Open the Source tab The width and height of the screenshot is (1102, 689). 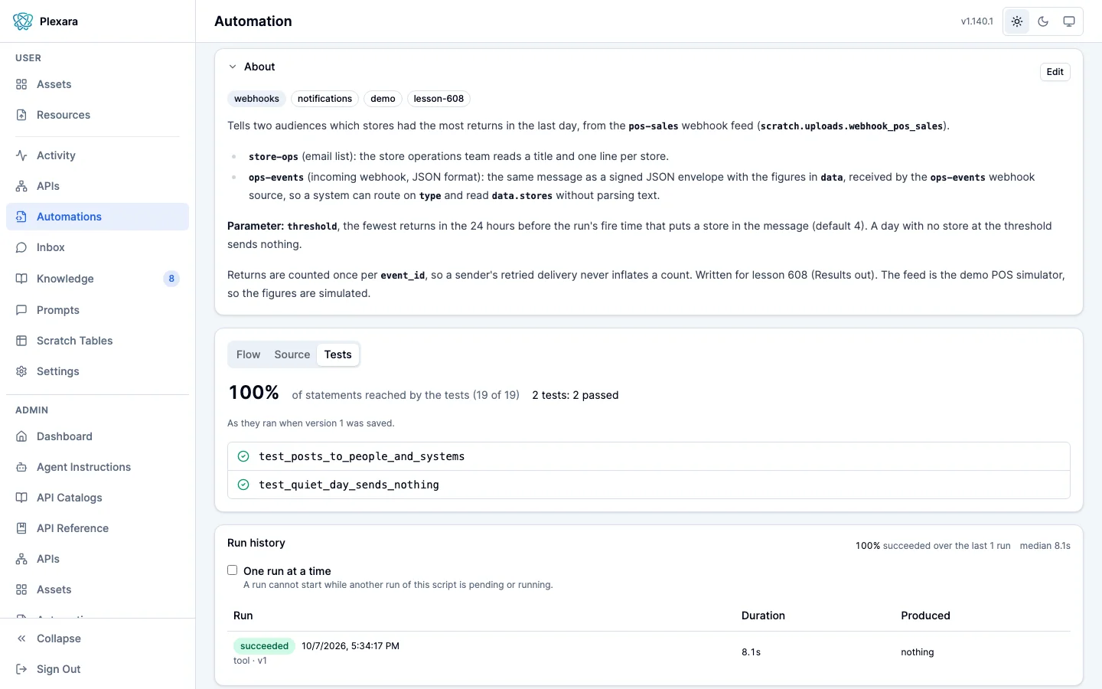pos(292,354)
